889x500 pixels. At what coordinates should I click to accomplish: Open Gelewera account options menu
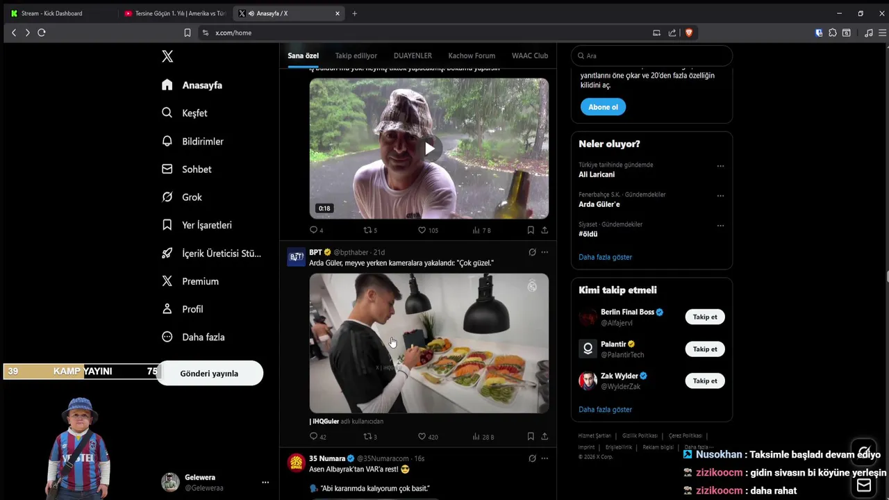[x=265, y=482]
